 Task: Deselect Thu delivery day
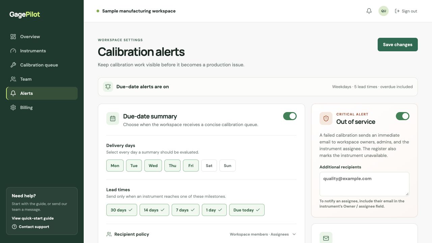(x=172, y=166)
